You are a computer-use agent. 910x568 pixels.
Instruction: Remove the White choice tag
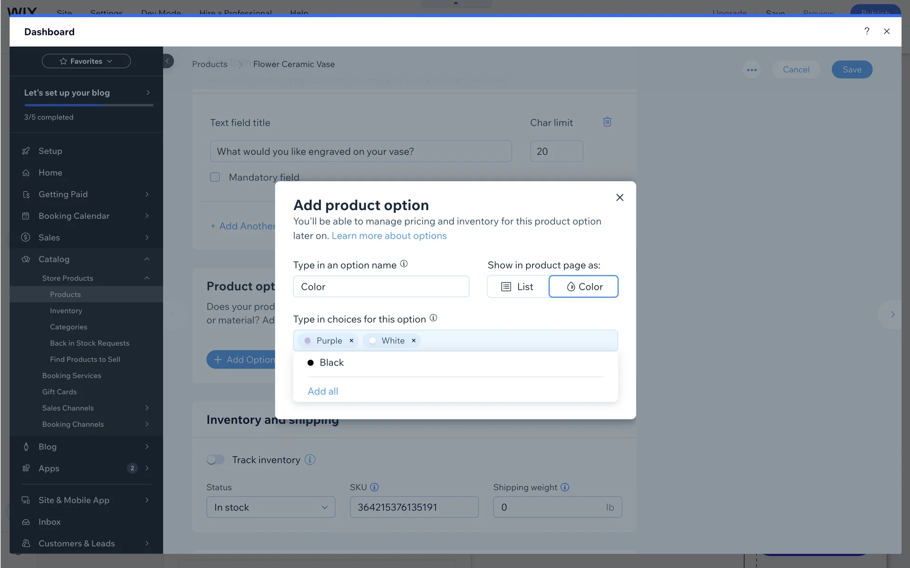pyautogui.click(x=413, y=341)
